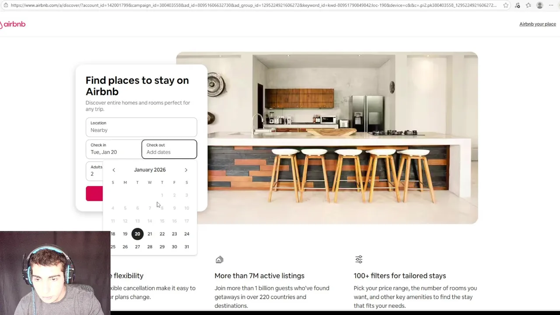Click the 'M' weekday column header
The image size is (560, 315).
125,182
